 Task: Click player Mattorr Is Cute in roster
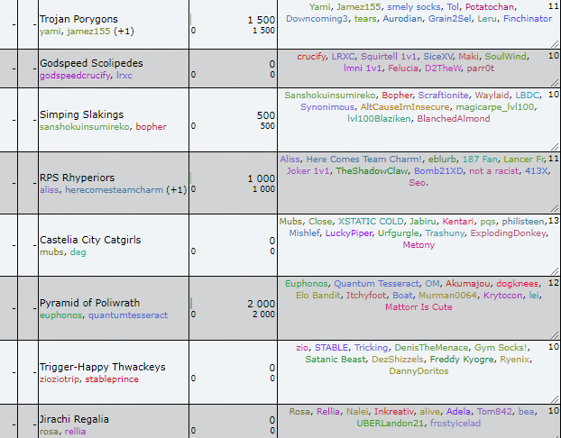[418, 306]
